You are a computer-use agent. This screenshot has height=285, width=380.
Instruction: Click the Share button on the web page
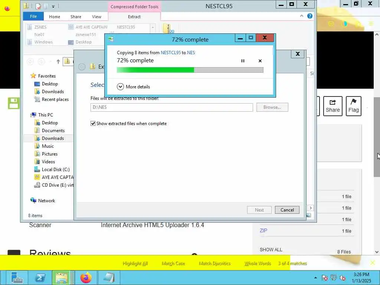click(333, 106)
